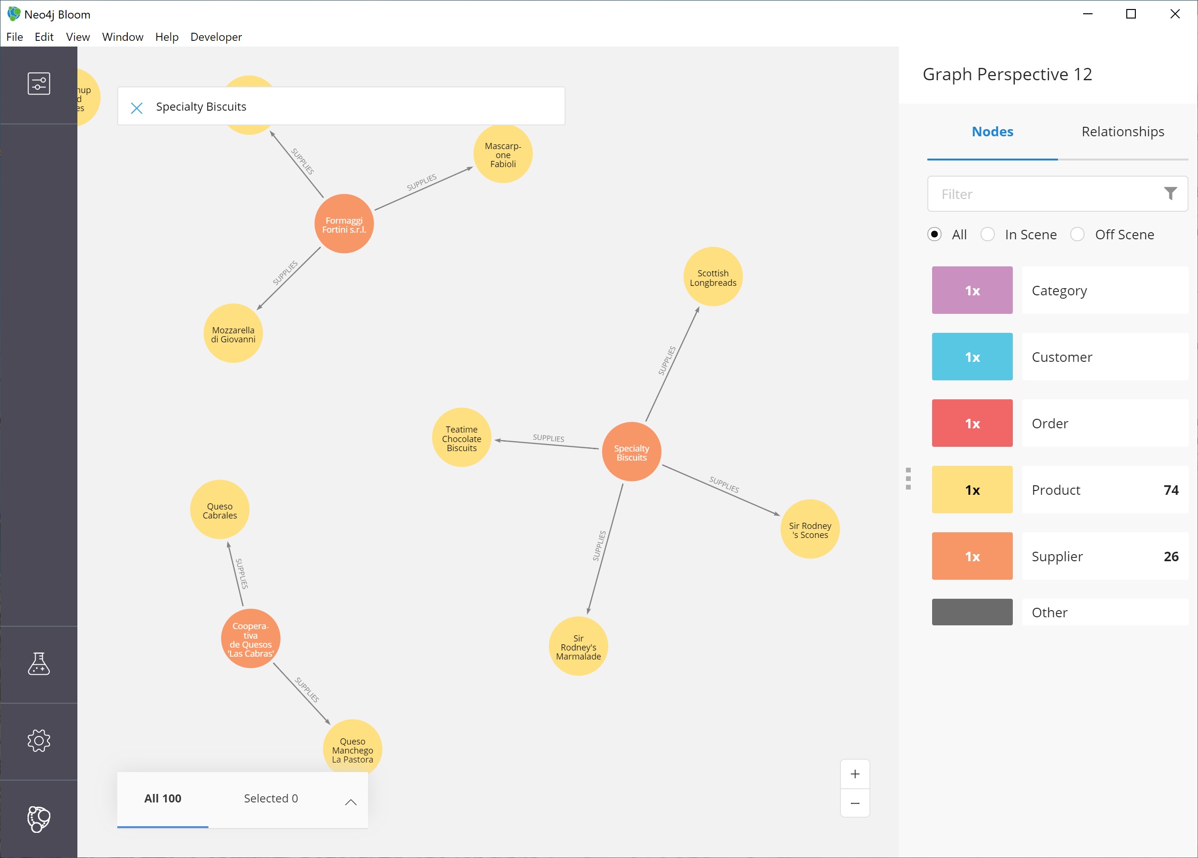Click the yellow Product color swatch
The width and height of the screenshot is (1198, 858).
click(972, 490)
